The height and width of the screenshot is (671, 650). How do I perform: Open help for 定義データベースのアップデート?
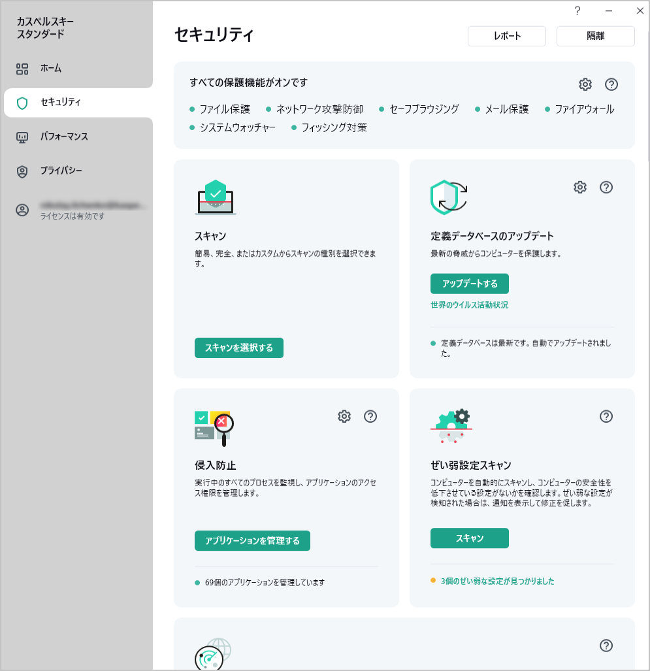(x=606, y=187)
